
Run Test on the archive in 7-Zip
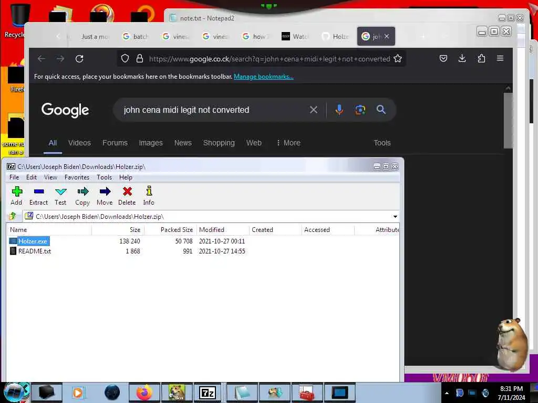[60, 196]
